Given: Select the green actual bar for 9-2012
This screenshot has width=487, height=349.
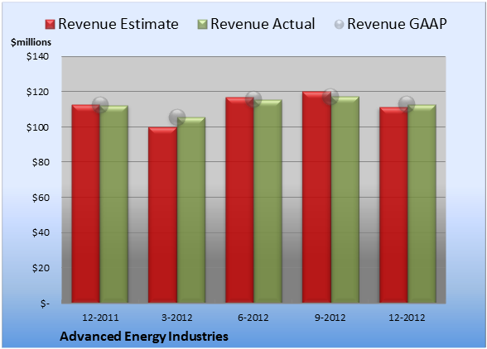Looking at the screenshot, I should click(345, 199).
